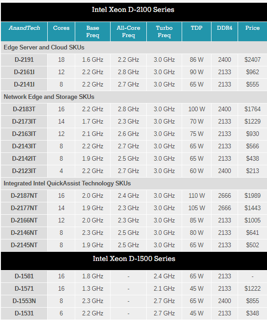
Task: Select the Network Edge and Storage SKUs heading
Action: click(49, 97)
